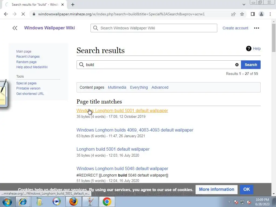Click the search box containing build
The height and width of the screenshot is (207, 276).
[x=158, y=65]
